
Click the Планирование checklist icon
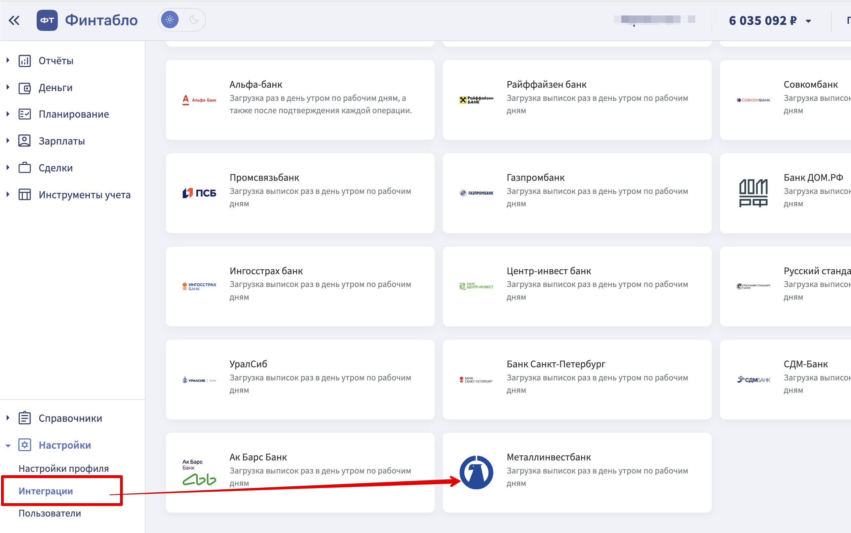25,114
